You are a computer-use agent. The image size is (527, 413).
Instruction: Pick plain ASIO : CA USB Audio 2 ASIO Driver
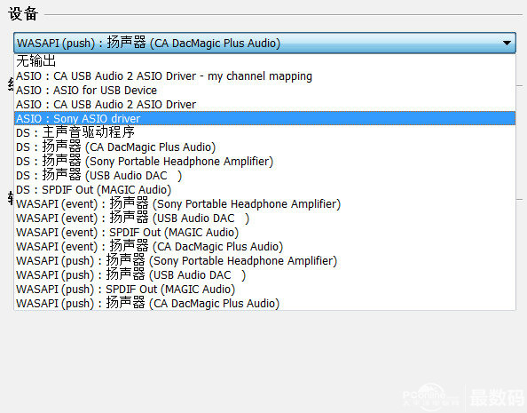(x=265, y=104)
